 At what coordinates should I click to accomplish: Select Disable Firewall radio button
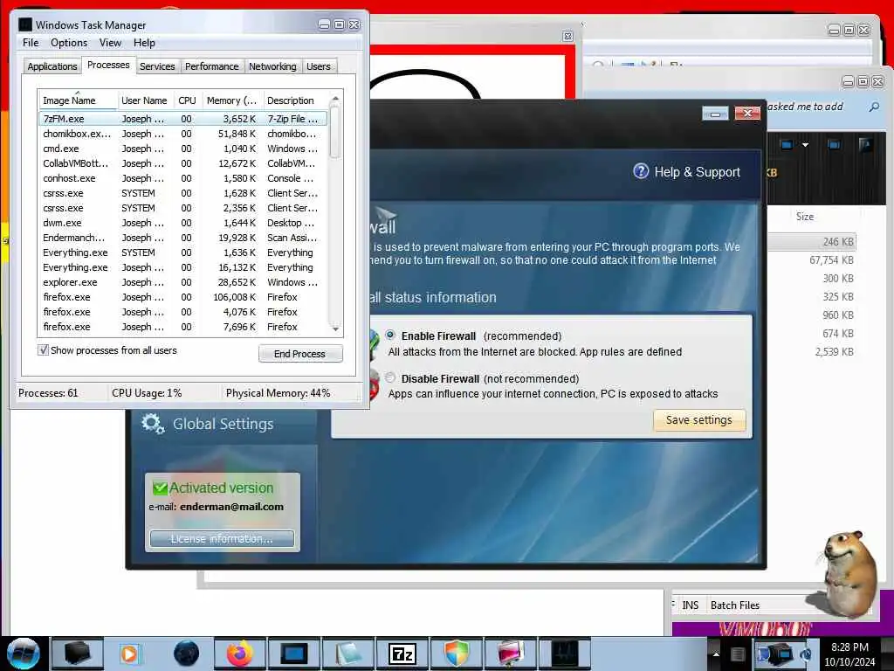[390, 377]
